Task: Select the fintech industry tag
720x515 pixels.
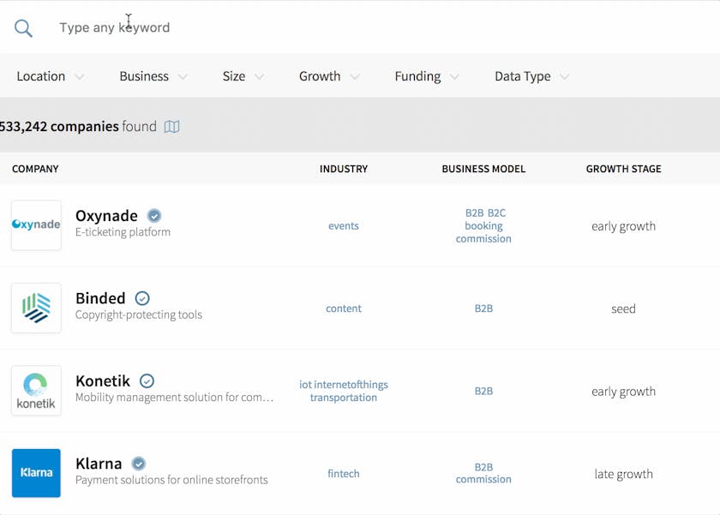Action: point(344,474)
